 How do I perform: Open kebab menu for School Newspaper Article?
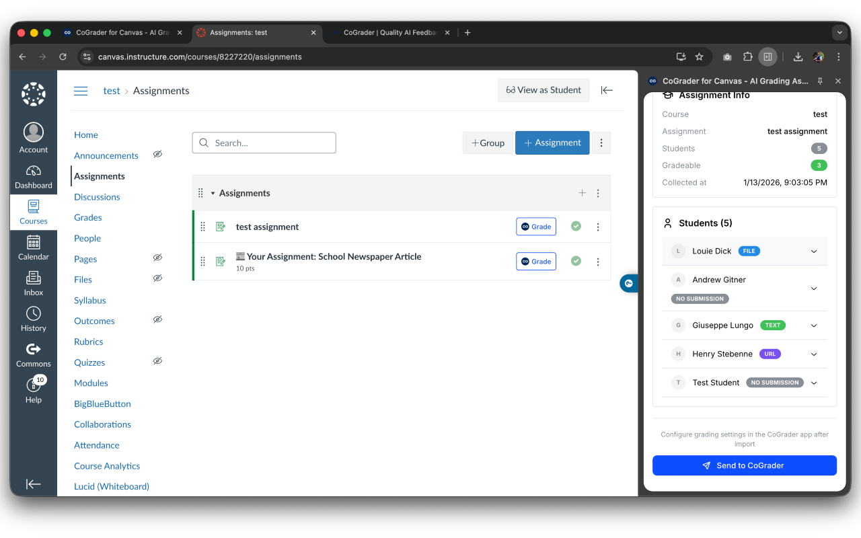[598, 262]
